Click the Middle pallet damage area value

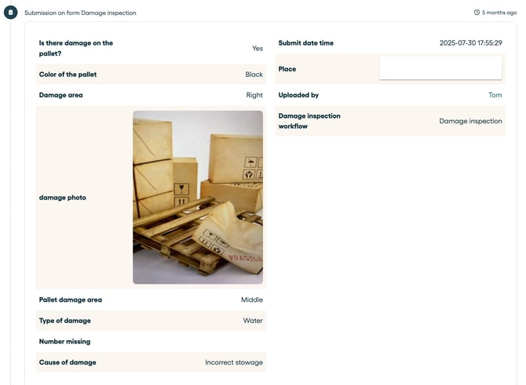[251, 299]
